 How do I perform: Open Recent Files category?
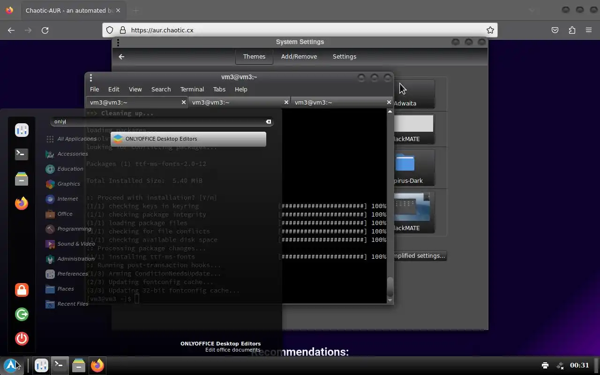point(67,304)
